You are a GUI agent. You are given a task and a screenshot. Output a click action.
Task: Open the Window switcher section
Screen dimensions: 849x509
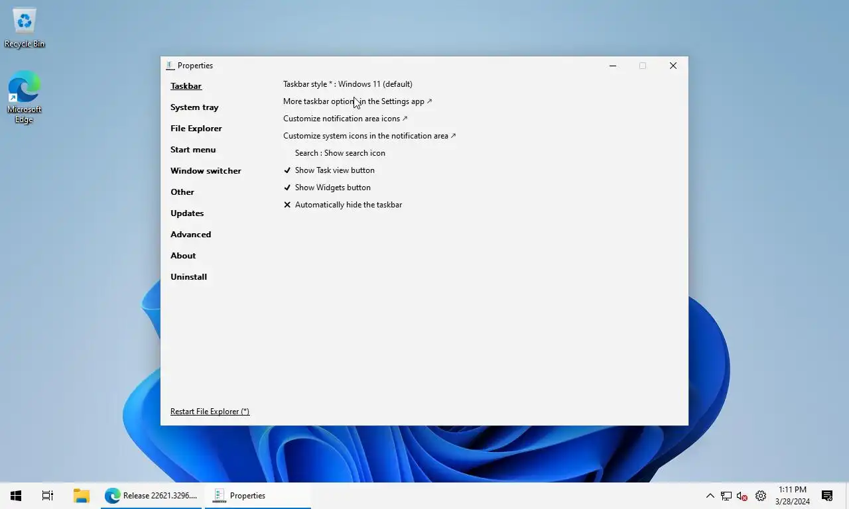pyautogui.click(x=206, y=171)
